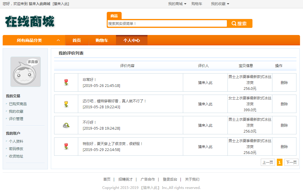The image size is (303, 191).
Task: Click the 评价人 column header
Action: pos(203,66)
